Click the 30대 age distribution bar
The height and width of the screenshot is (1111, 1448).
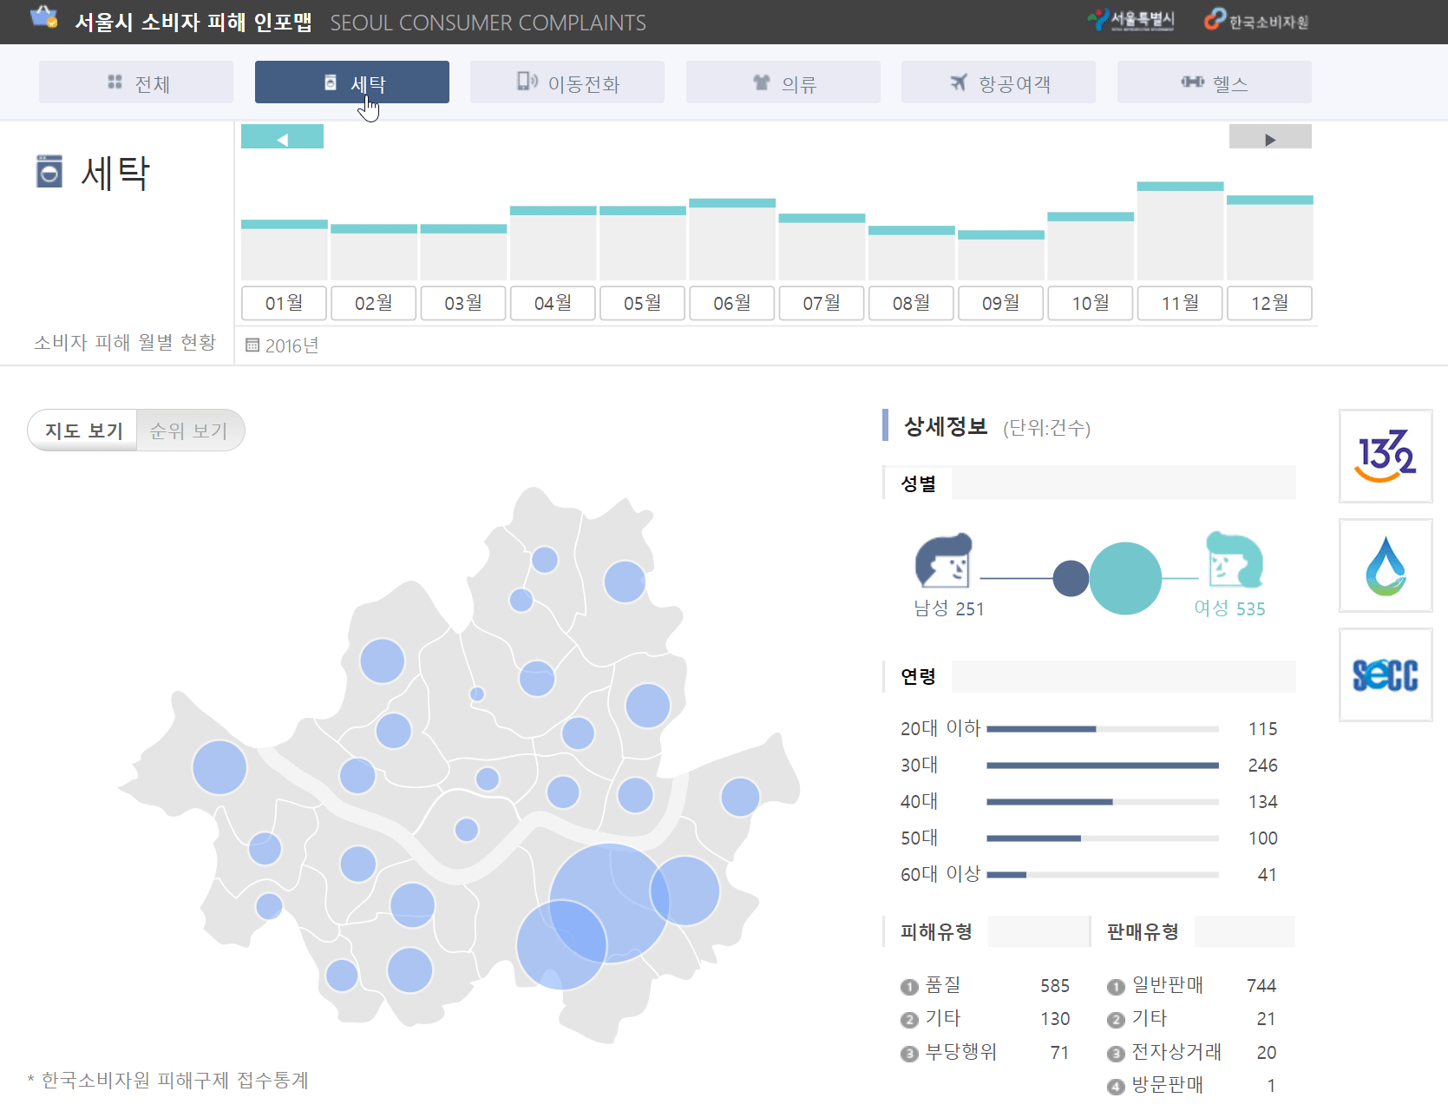1102,766
